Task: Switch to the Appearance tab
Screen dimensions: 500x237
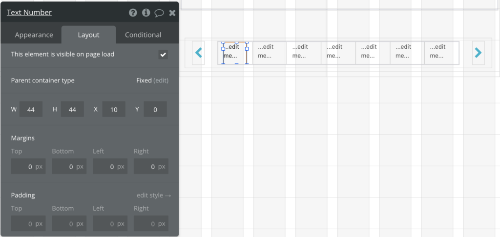Action: click(x=34, y=35)
